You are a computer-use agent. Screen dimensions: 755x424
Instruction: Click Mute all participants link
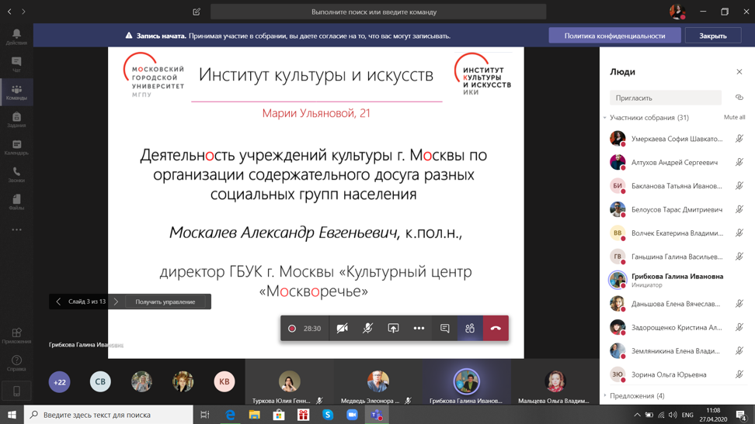coord(734,117)
